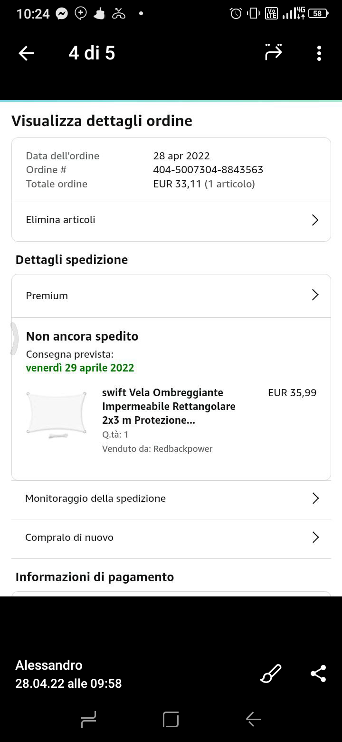
Task: Select the Elimina articoli row
Action: click(x=61, y=220)
